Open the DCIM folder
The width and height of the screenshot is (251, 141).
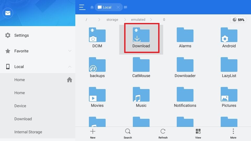(97, 38)
